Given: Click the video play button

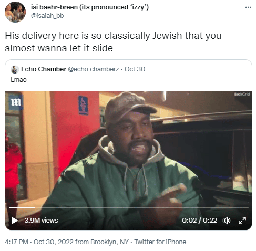Looking at the screenshot, I should (x=15, y=221).
